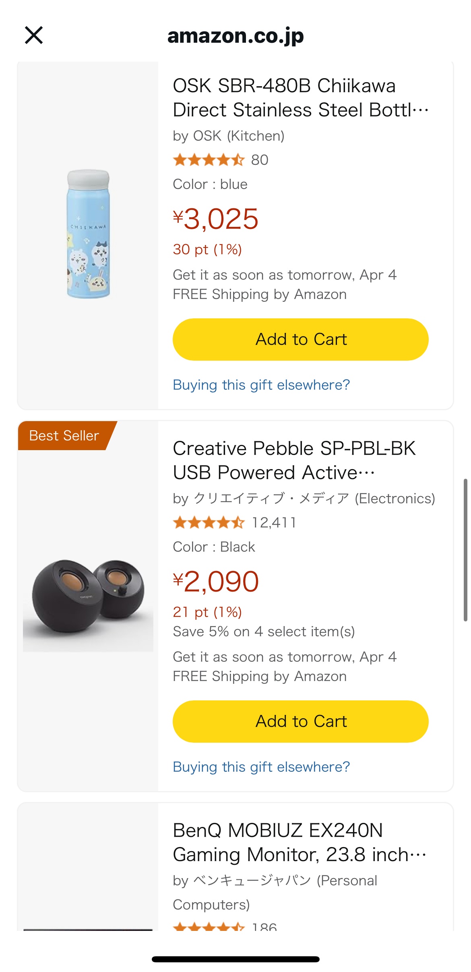
Task: Add Creative Pebble speakers to cart
Action: tap(300, 721)
